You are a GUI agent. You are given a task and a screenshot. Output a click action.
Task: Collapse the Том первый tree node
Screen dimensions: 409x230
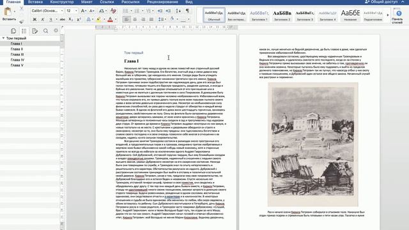(x=3, y=38)
